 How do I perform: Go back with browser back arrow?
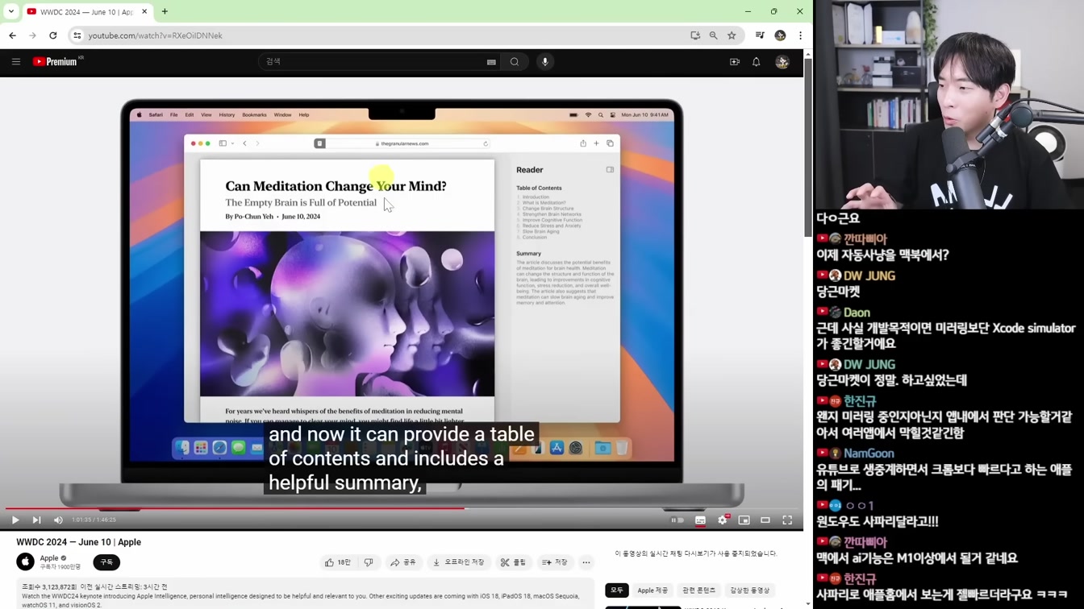click(x=13, y=35)
